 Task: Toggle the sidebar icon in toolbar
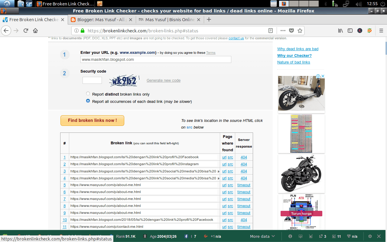350,31
